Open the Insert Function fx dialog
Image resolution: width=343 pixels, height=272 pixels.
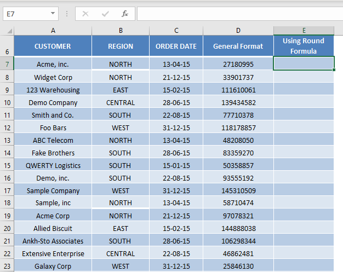(x=125, y=14)
